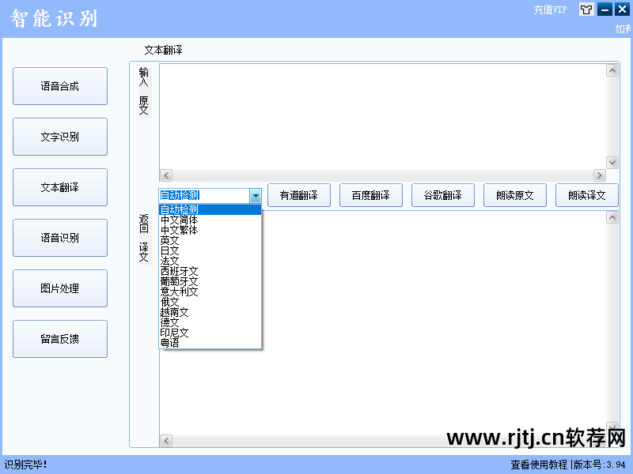The height and width of the screenshot is (474, 633).
Task: Click the source box scroll-right arrow
Action: click(x=600, y=175)
